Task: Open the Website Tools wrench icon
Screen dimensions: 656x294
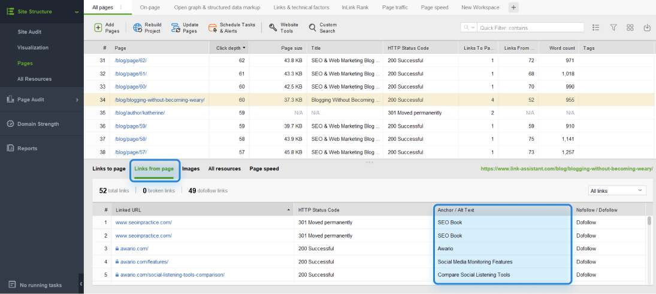Action: pyautogui.click(x=273, y=28)
